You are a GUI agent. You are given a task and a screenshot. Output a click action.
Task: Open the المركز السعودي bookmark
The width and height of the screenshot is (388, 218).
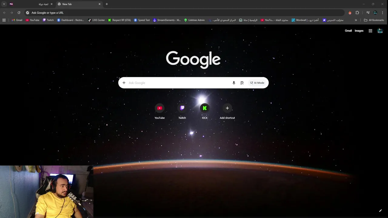[222, 20]
